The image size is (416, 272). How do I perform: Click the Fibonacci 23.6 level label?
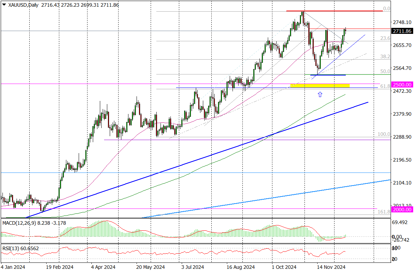[x=385, y=38]
